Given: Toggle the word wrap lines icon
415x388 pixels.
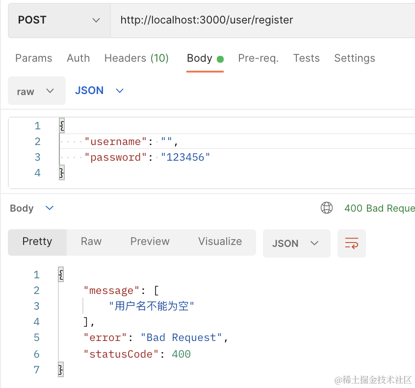Looking at the screenshot, I should click(x=352, y=243).
